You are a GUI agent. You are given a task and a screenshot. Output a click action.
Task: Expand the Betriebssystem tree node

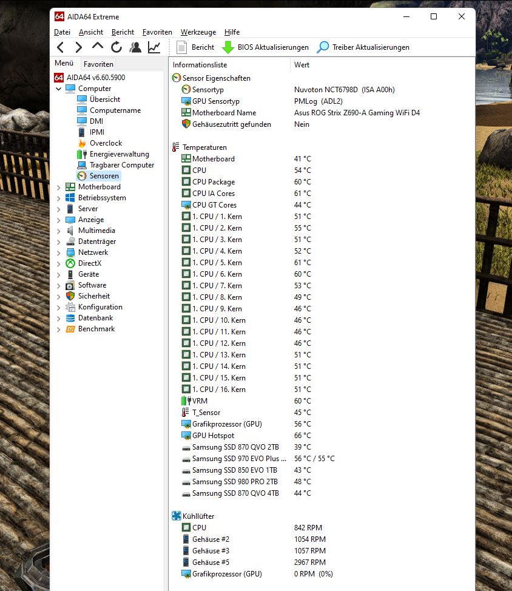click(x=58, y=198)
